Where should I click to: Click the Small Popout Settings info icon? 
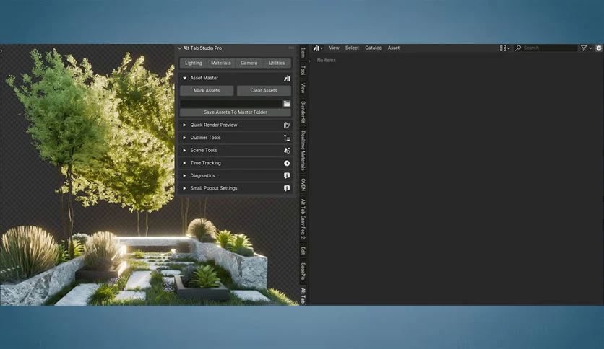pos(287,188)
